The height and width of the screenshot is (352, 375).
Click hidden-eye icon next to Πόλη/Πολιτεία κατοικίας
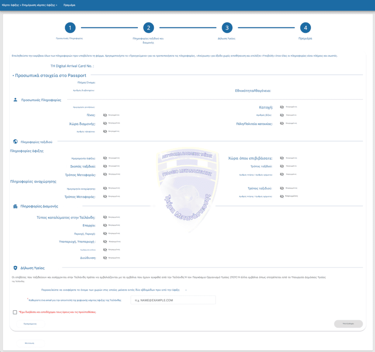pyautogui.click(x=282, y=123)
